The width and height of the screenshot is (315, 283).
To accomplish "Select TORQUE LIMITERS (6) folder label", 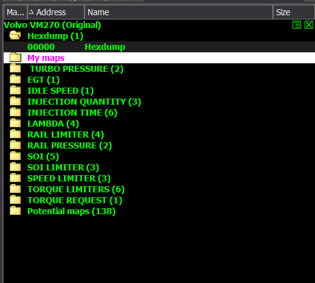I will click(76, 189).
